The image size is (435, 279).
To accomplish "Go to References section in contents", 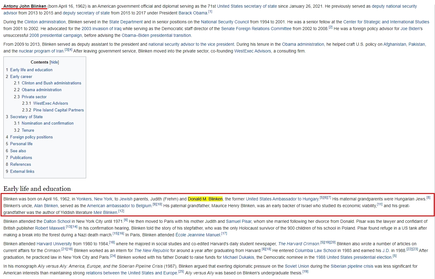I will pos(21,164).
